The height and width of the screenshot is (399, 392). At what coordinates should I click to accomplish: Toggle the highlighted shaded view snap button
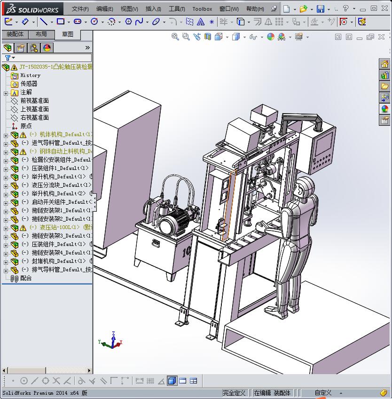click(172, 381)
